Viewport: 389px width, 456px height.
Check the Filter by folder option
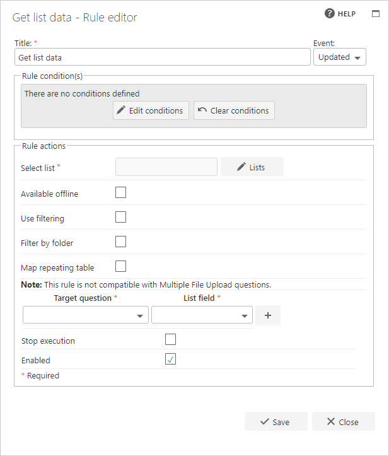pyautogui.click(x=120, y=242)
